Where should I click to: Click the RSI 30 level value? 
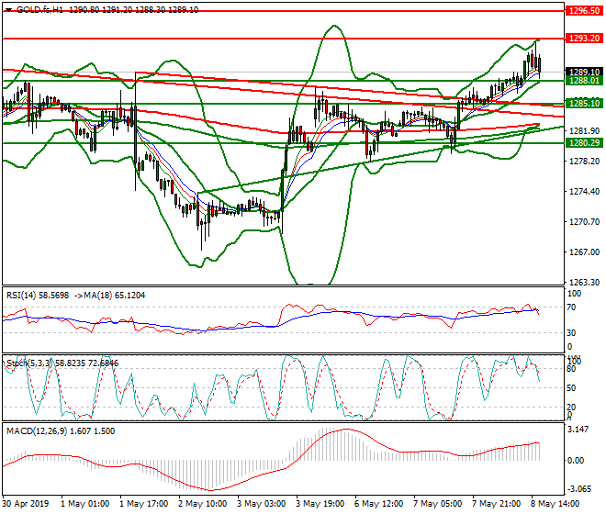(571, 333)
